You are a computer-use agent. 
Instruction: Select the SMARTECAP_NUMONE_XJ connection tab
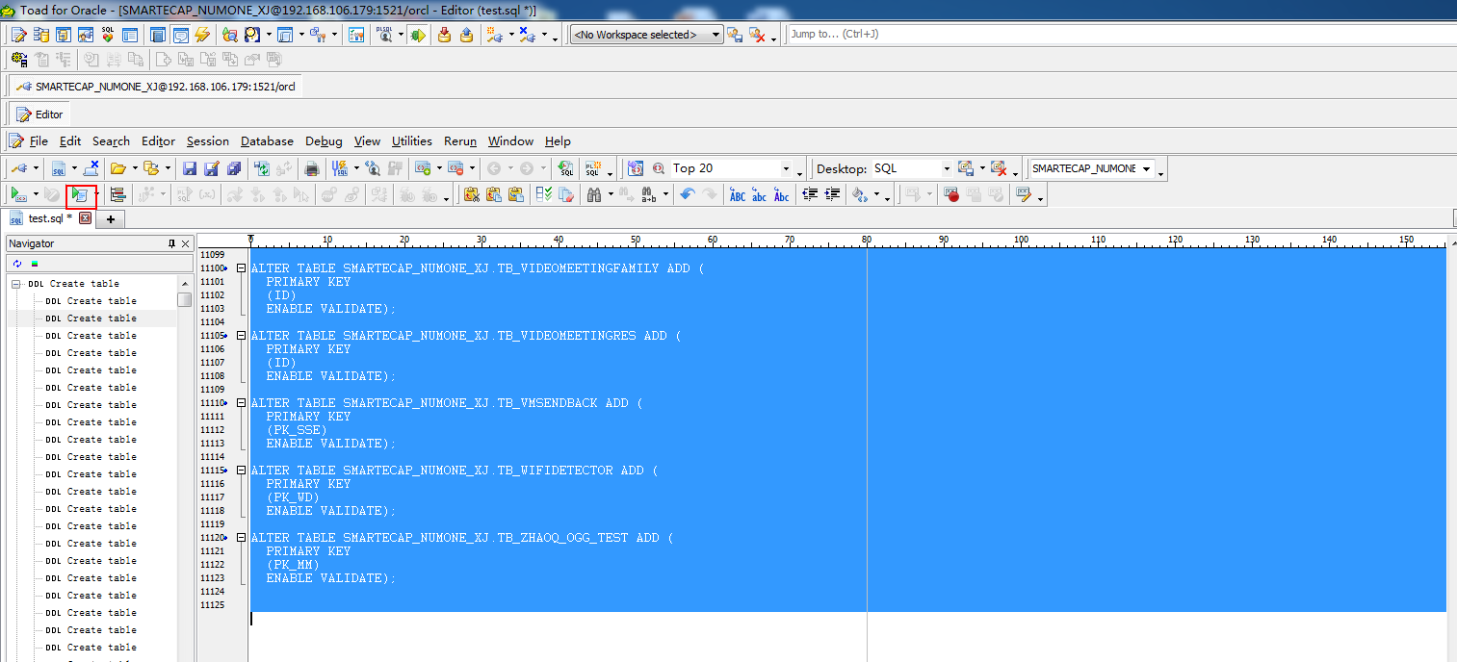pos(156,86)
